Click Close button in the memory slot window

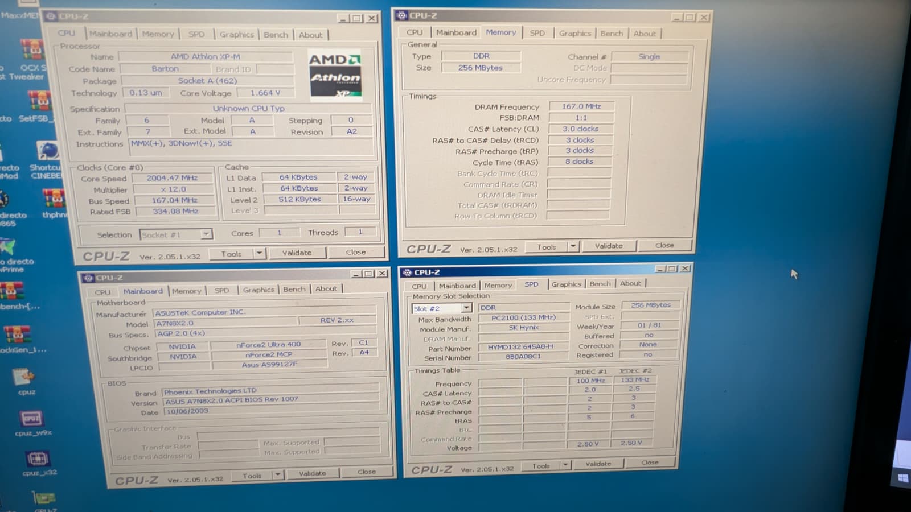[x=650, y=463]
